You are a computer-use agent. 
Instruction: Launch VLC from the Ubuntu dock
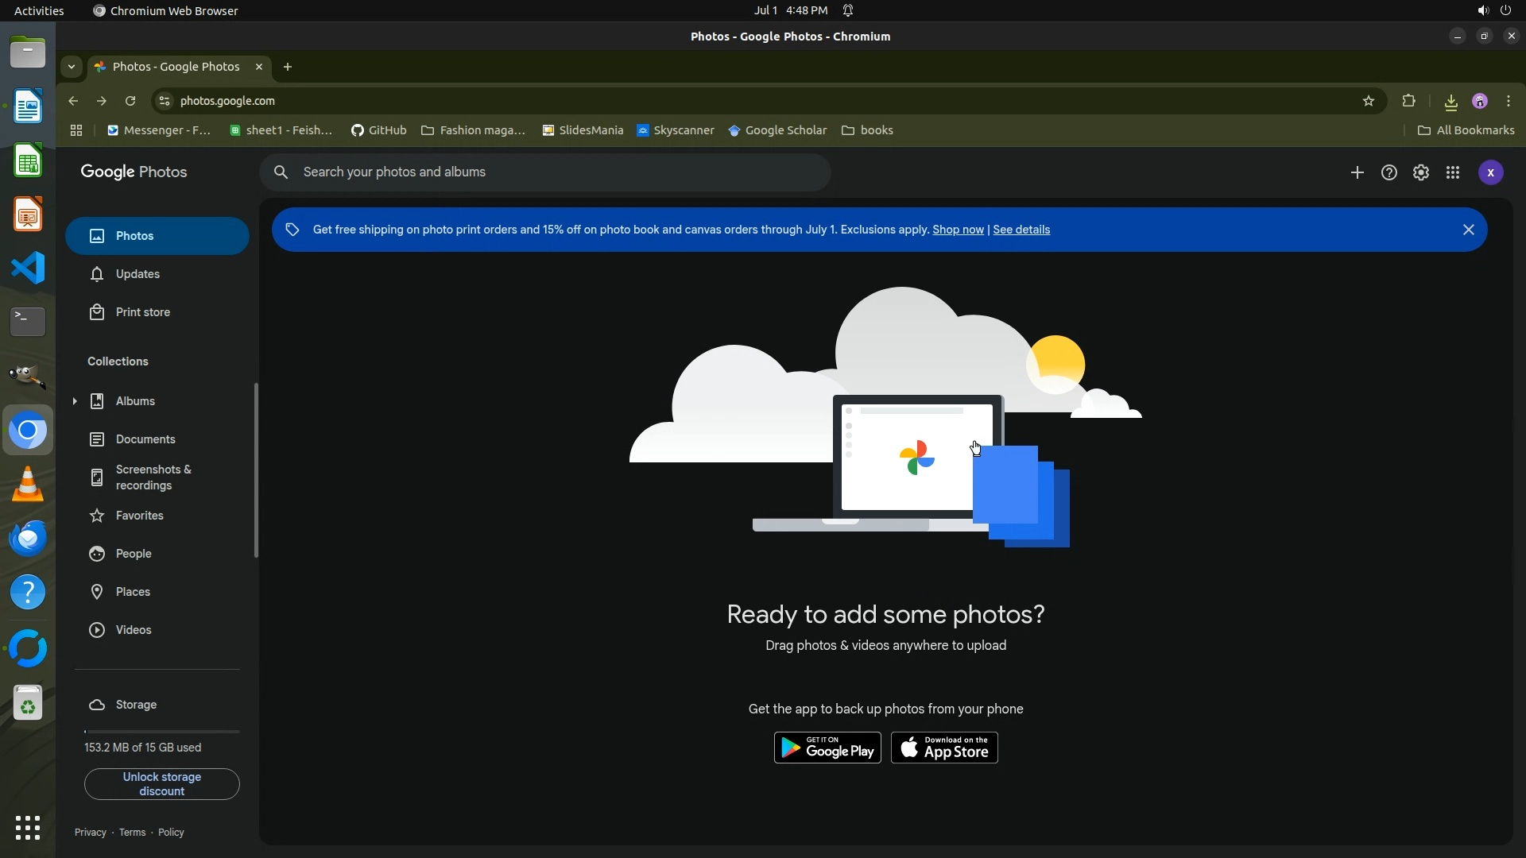pos(28,485)
